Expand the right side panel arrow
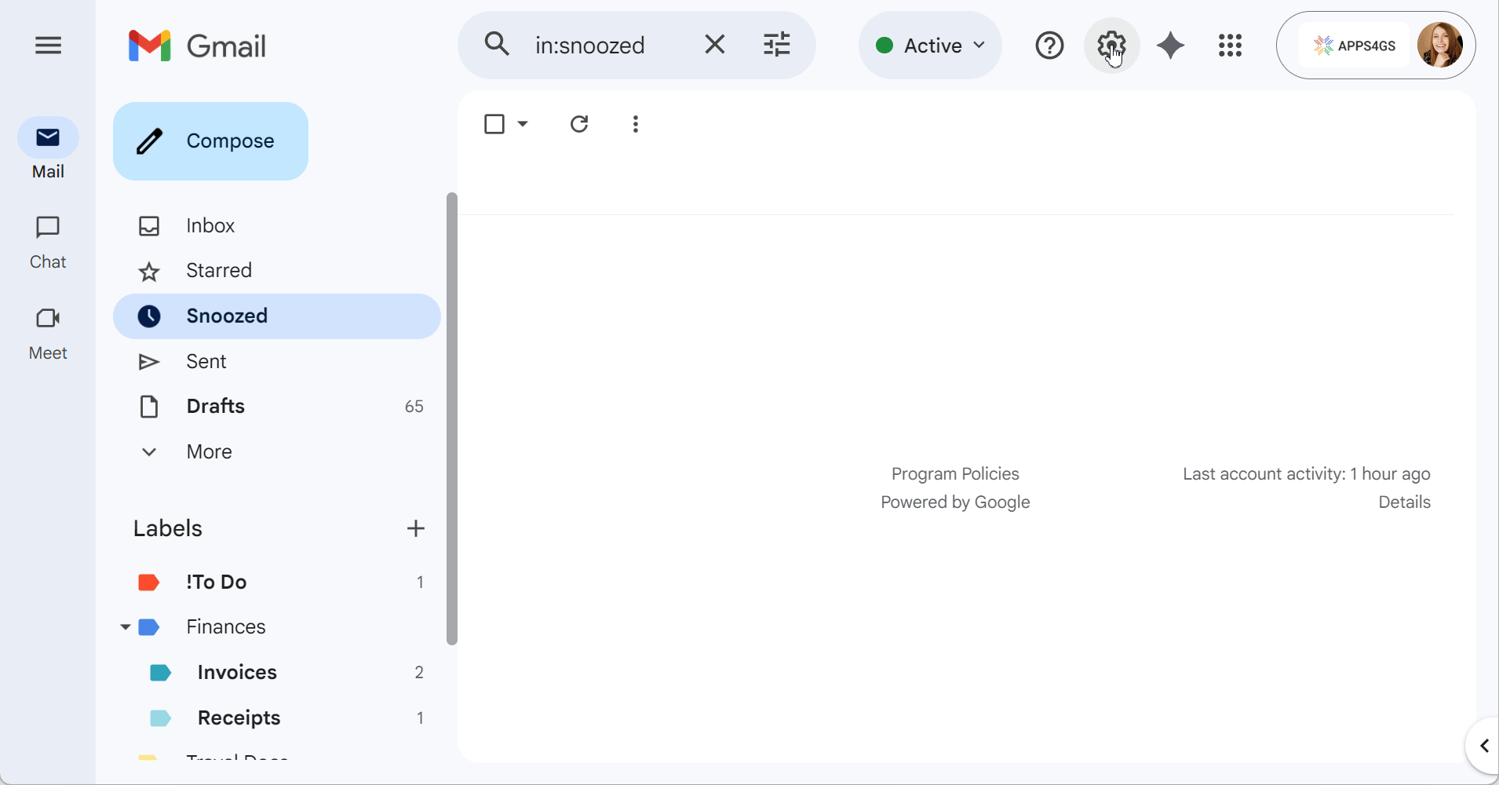This screenshot has height=785, width=1499. (1483, 746)
